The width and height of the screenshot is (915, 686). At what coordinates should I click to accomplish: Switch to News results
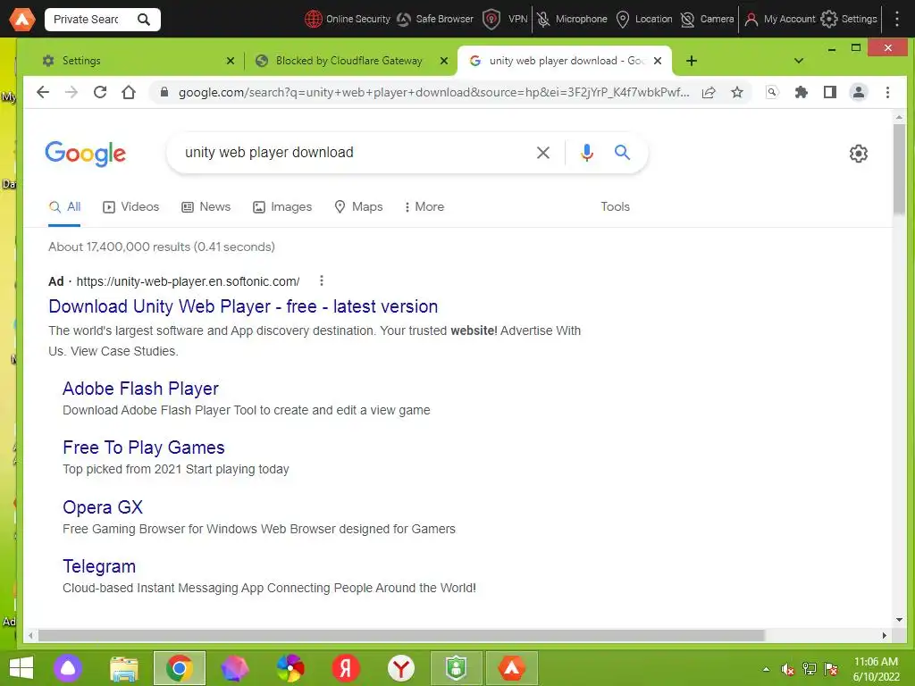206,206
